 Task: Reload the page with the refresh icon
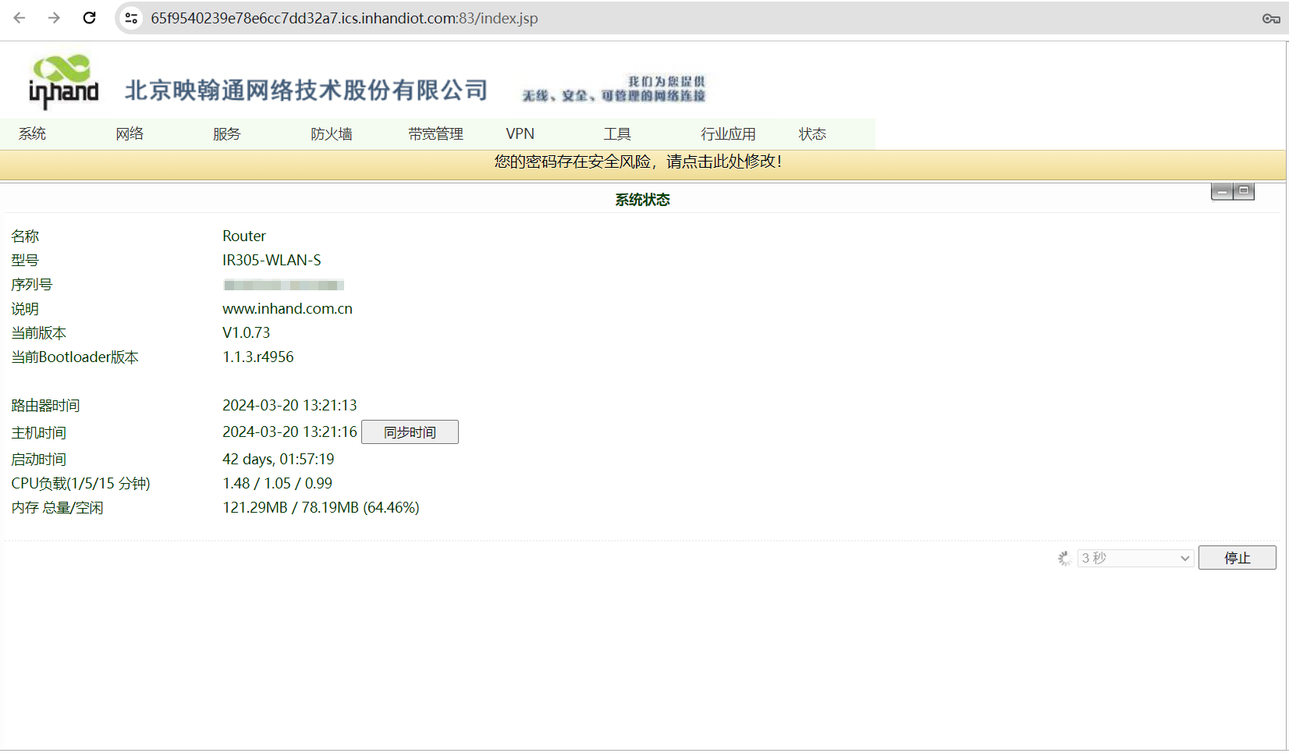pyautogui.click(x=90, y=18)
